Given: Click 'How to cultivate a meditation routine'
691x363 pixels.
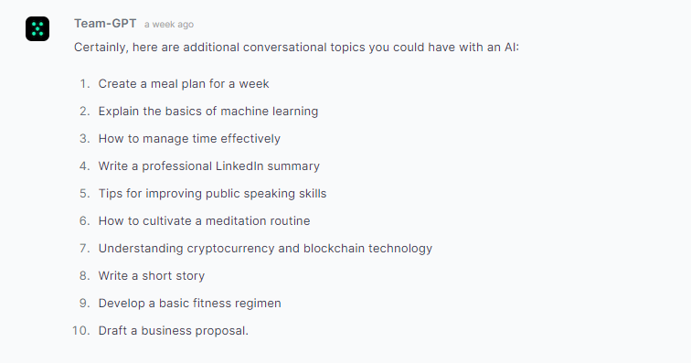Looking at the screenshot, I should [204, 220].
